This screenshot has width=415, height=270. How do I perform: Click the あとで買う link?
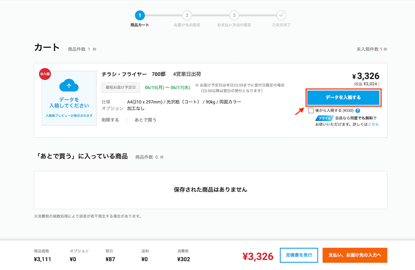(x=146, y=120)
